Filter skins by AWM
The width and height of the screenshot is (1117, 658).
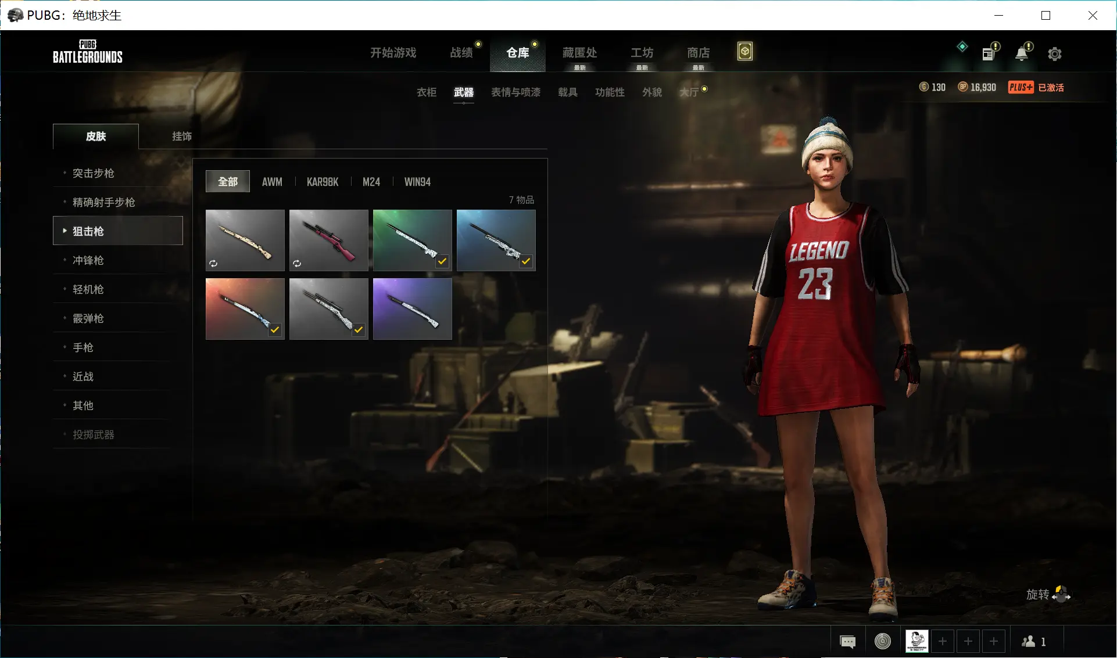[x=272, y=182]
